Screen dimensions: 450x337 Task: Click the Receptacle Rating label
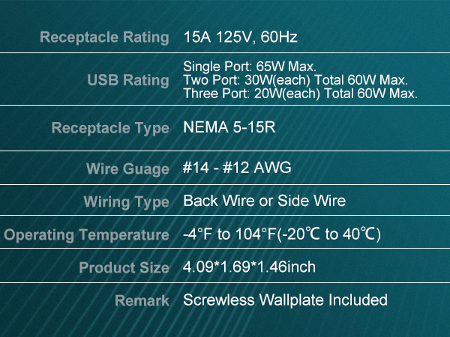(x=104, y=37)
